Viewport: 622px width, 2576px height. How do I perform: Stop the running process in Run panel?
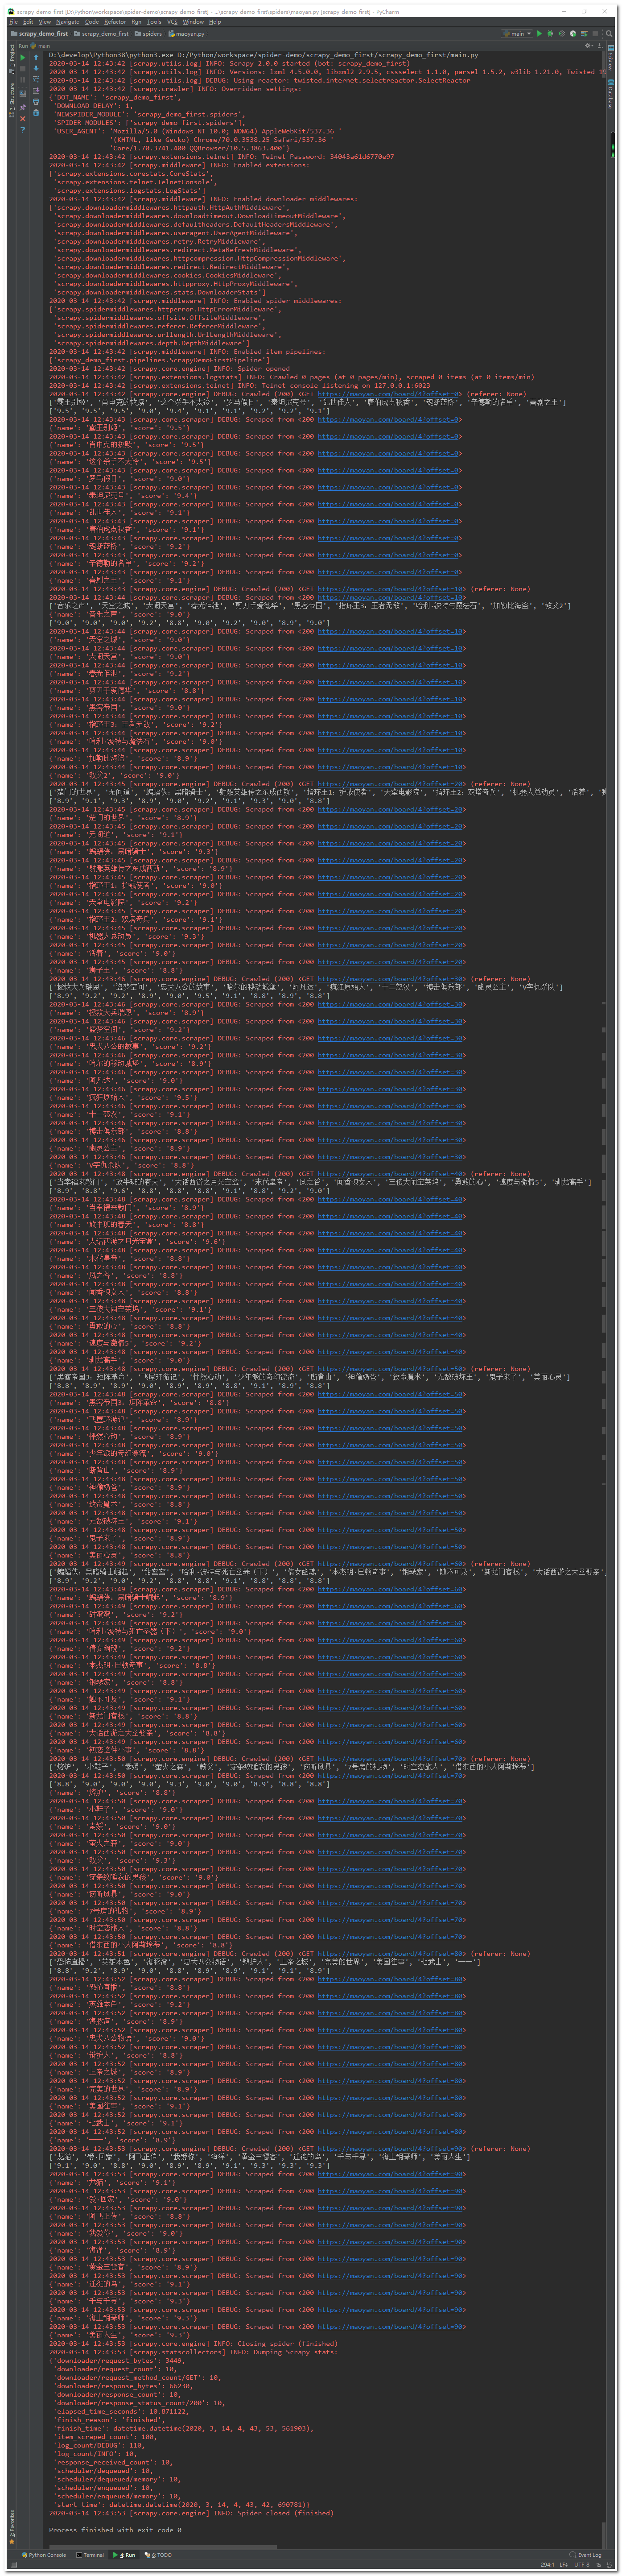pos(23,69)
